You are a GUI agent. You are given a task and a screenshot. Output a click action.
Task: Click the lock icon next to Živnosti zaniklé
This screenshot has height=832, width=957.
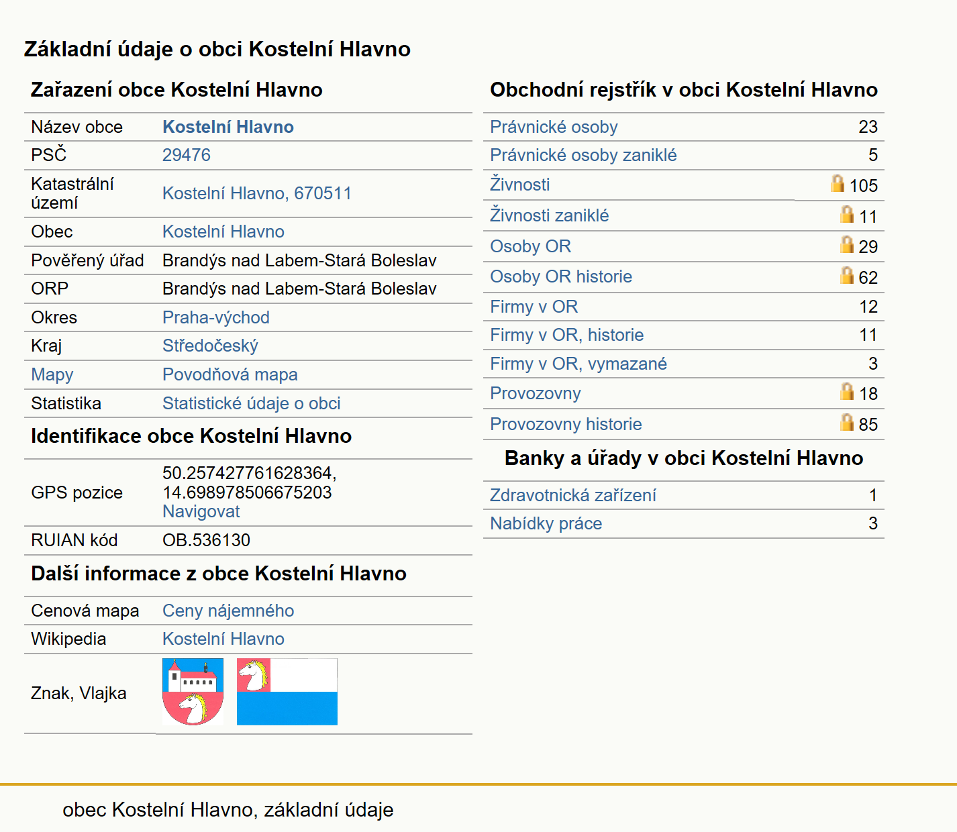pos(847,214)
